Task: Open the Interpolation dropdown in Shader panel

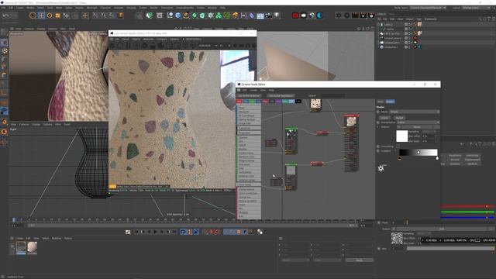Action: coord(418,122)
